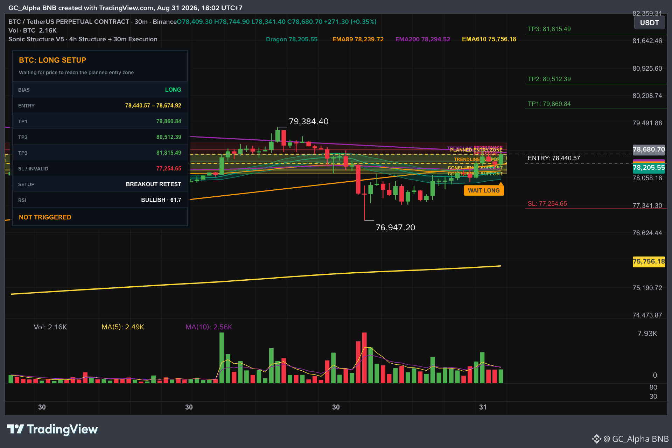Click the Sonic Structure V5 indicator label
This screenshot has height=448, width=672.
(83, 39)
